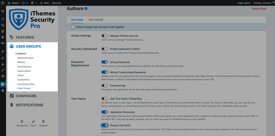Click the plus icon for New

pos(41,3)
